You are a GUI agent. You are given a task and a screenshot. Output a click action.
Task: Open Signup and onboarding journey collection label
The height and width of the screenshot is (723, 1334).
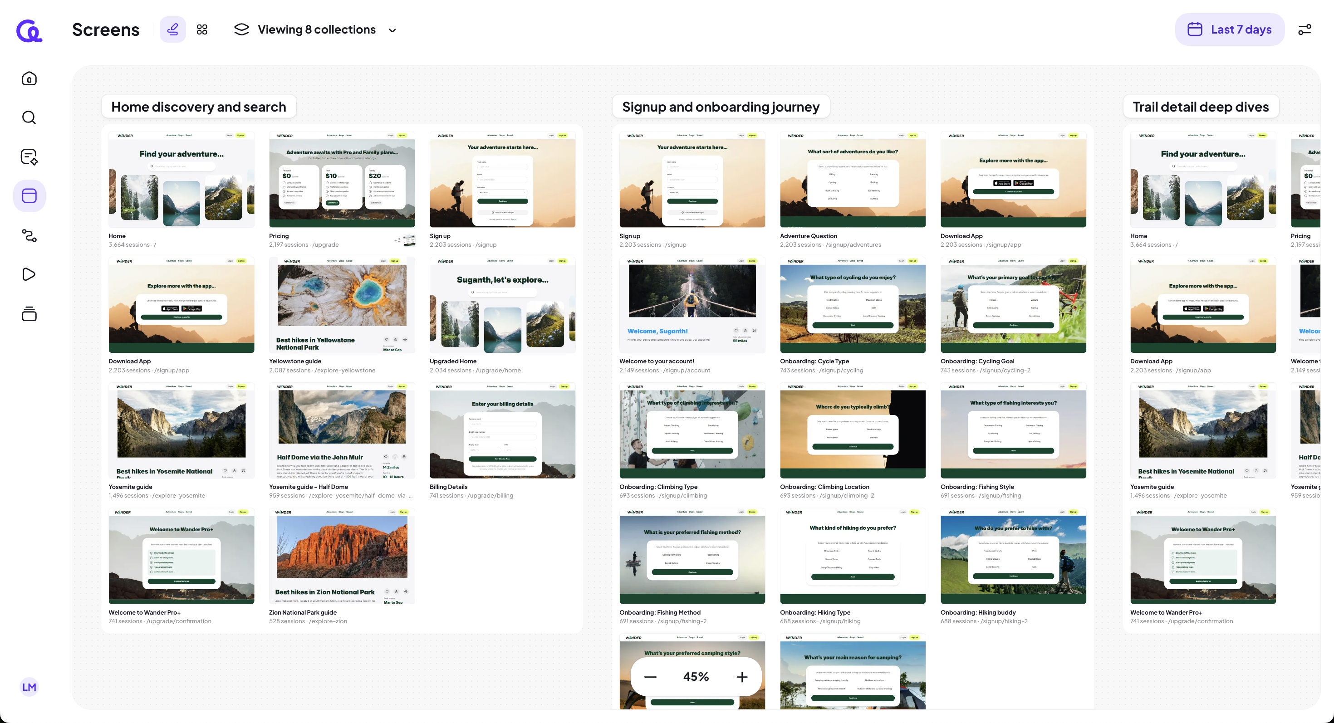[721, 107]
